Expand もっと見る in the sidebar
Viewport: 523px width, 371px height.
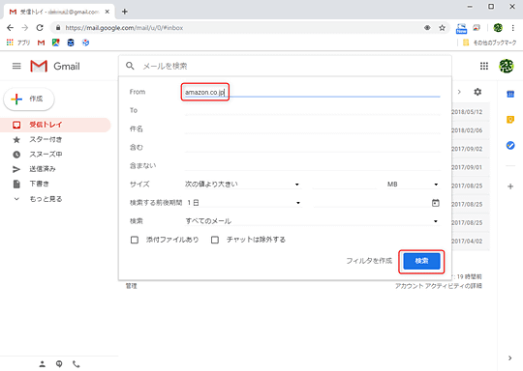(46, 199)
